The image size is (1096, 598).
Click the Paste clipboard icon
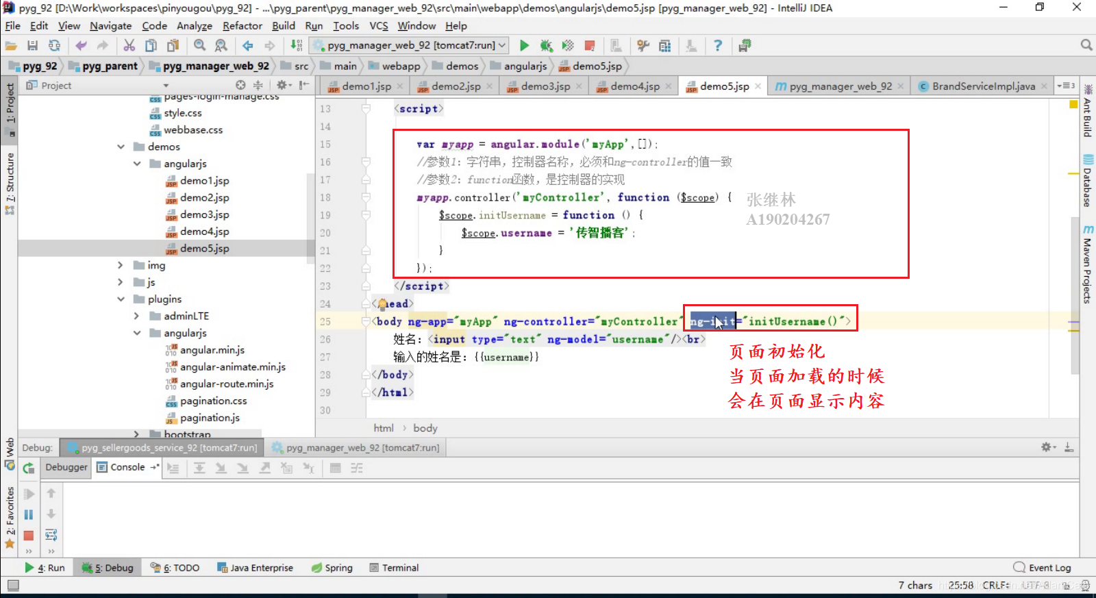pyautogui.click(x=173, y=45)
